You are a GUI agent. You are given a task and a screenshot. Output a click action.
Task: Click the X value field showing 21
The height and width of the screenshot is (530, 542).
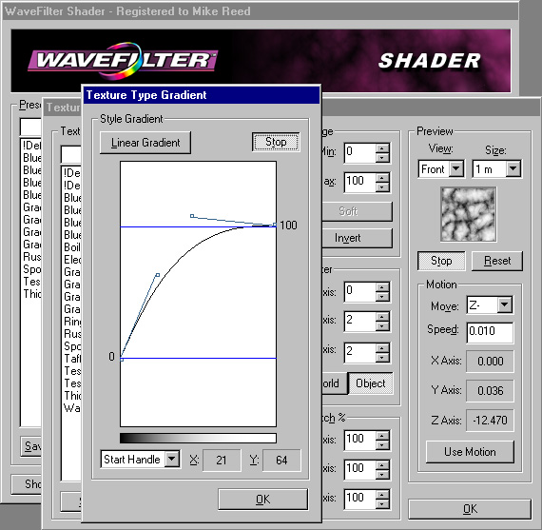click(222, 461)
